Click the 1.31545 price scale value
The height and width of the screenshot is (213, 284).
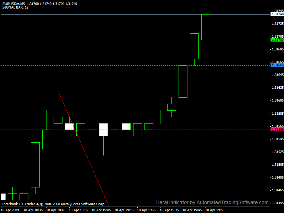click(x=278, y=139)
